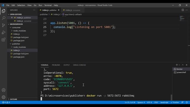The width and height of the screenshot is (190, 107).
Task: Open the Explorer view in activity bar
Action: (x=4, y=11)
